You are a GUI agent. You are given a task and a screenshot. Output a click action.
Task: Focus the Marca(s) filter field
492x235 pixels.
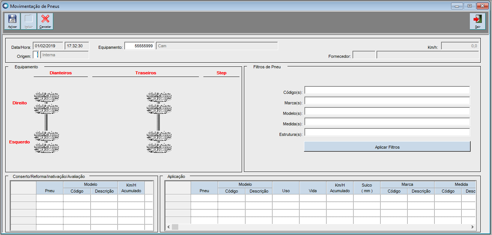387,101
